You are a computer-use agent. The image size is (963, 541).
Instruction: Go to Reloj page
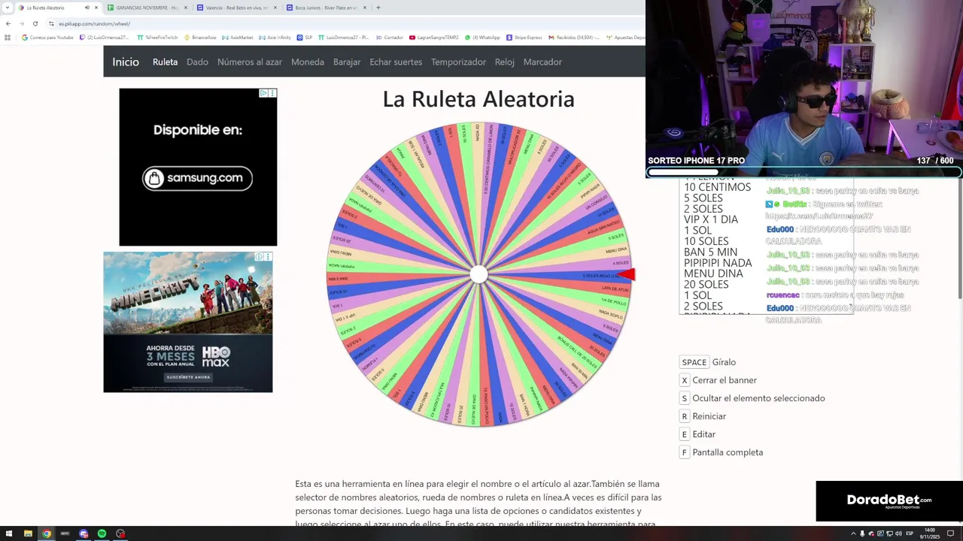[505, 62]
